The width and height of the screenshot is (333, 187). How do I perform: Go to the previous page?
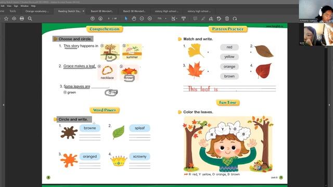coord(93,19)
